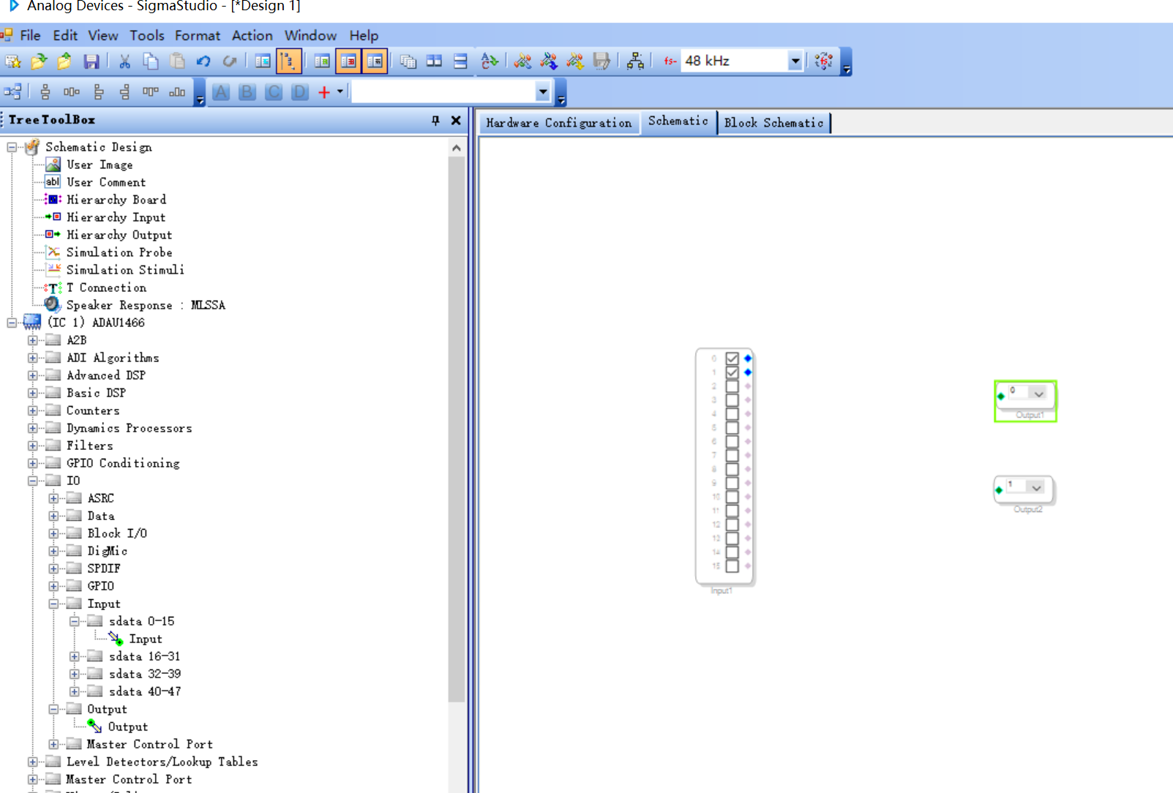1173x793 pixels.
Task: Click the blue C label button
Action: [274, 92]
